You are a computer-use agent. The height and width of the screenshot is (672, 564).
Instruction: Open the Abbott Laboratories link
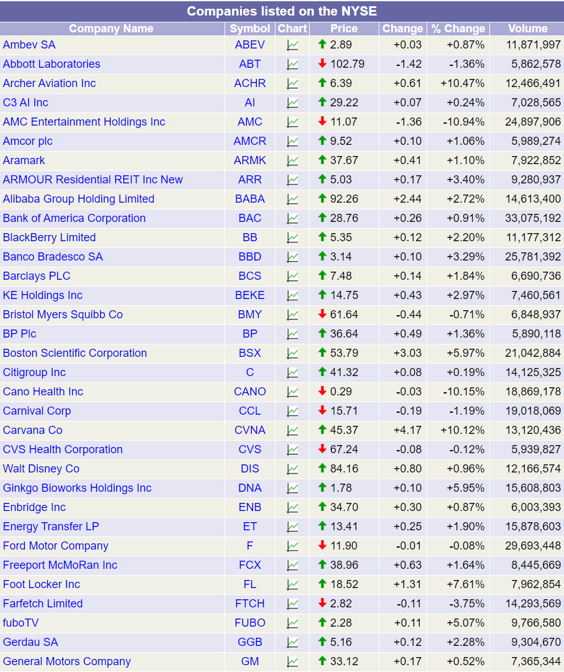pyautogui.click(x=52, y=64)
